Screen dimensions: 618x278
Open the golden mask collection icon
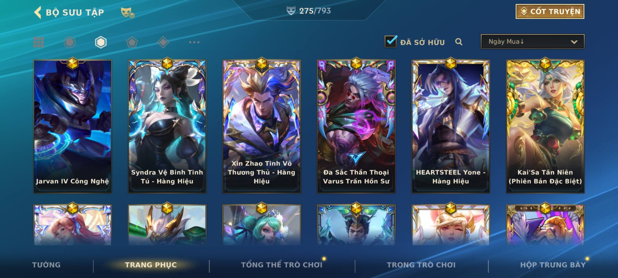[128, 12]
